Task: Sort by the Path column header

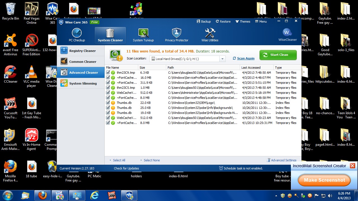Action: [203, 68]
